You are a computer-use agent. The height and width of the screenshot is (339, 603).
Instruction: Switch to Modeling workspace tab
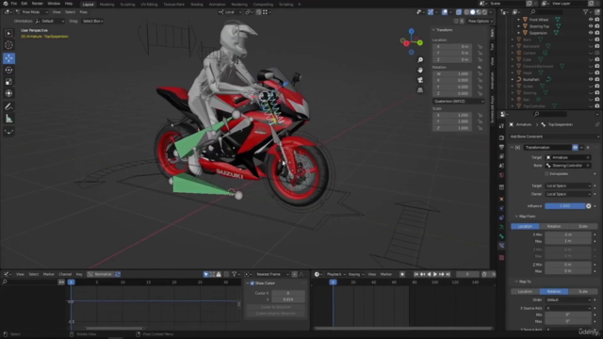point(106,4)
